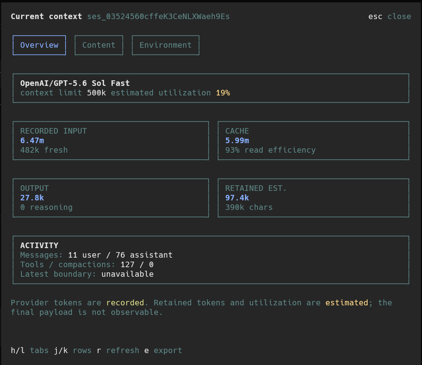Viewport: 422px width, 365px height.
Task: Click the RECORDED INPUT heading
Action: tap(54, 131)
